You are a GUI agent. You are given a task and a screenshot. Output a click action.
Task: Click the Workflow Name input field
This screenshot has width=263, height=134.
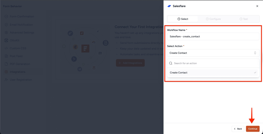tap(213, 36)
